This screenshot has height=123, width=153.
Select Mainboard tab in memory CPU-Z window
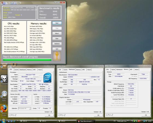[x=119, y=69]
